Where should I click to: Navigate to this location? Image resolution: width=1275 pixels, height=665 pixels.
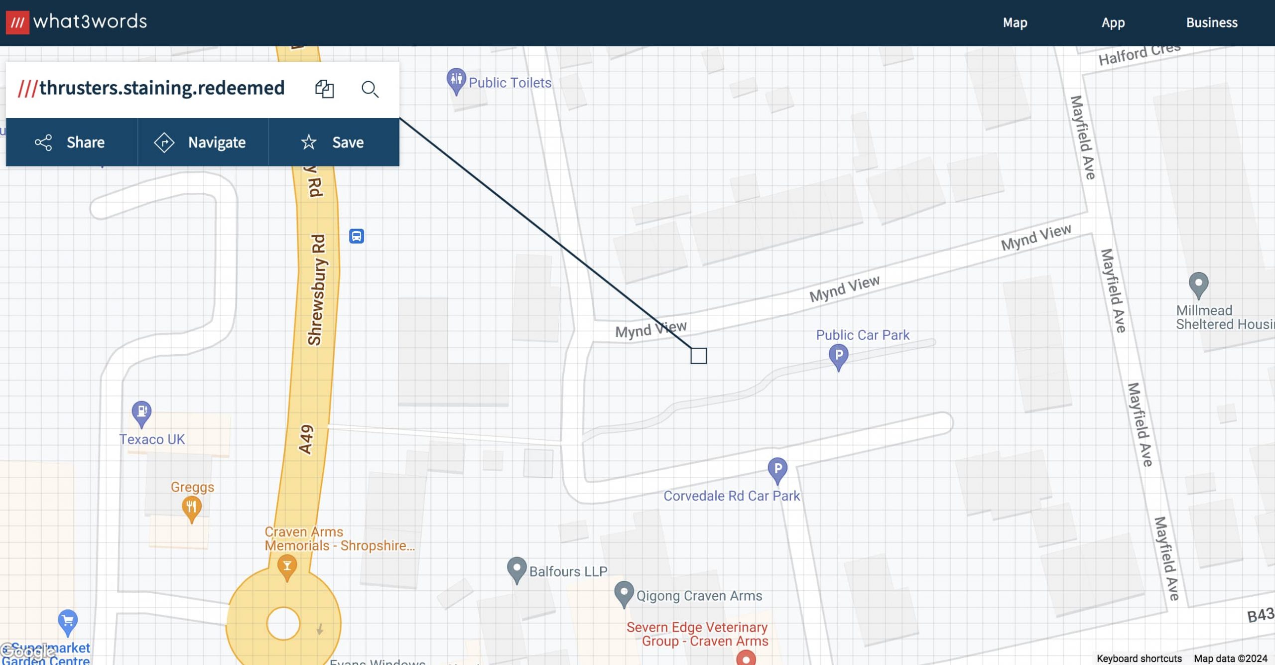[203, 142]
